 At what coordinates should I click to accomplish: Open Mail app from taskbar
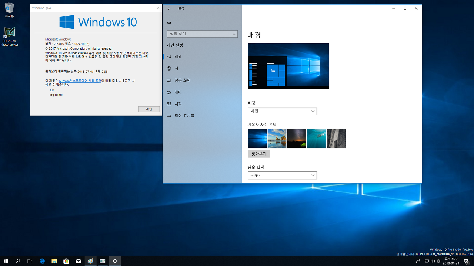(79, 261)
